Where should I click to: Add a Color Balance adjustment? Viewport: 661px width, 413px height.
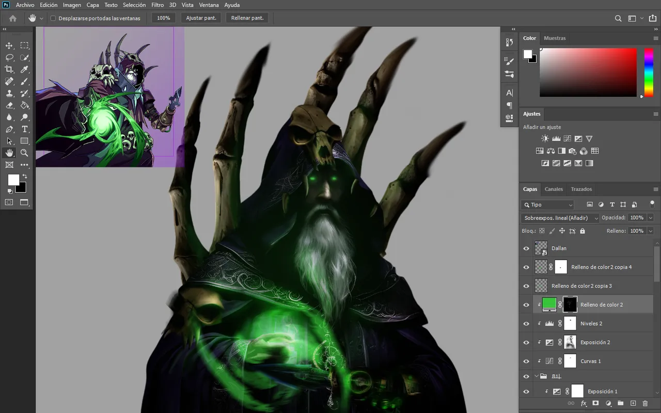(x=550, y=151)
